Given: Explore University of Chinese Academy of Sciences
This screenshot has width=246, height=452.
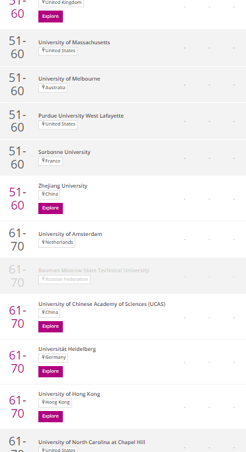Looking at the screenshot, I should (x=50, y=326).
